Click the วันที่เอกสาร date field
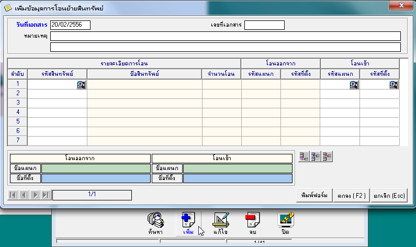Viewport: 416px width, 247px height. click(x=70, y=25)
